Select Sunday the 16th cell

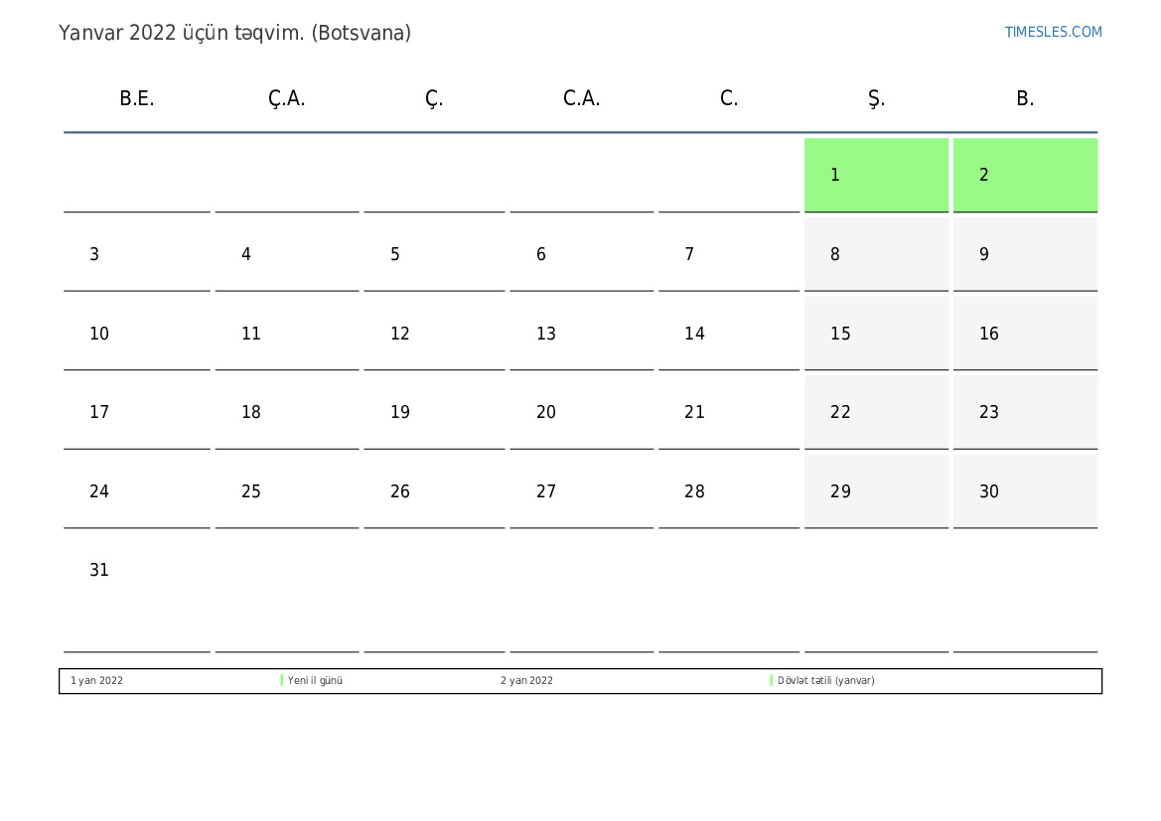[x=1025, y=334]
